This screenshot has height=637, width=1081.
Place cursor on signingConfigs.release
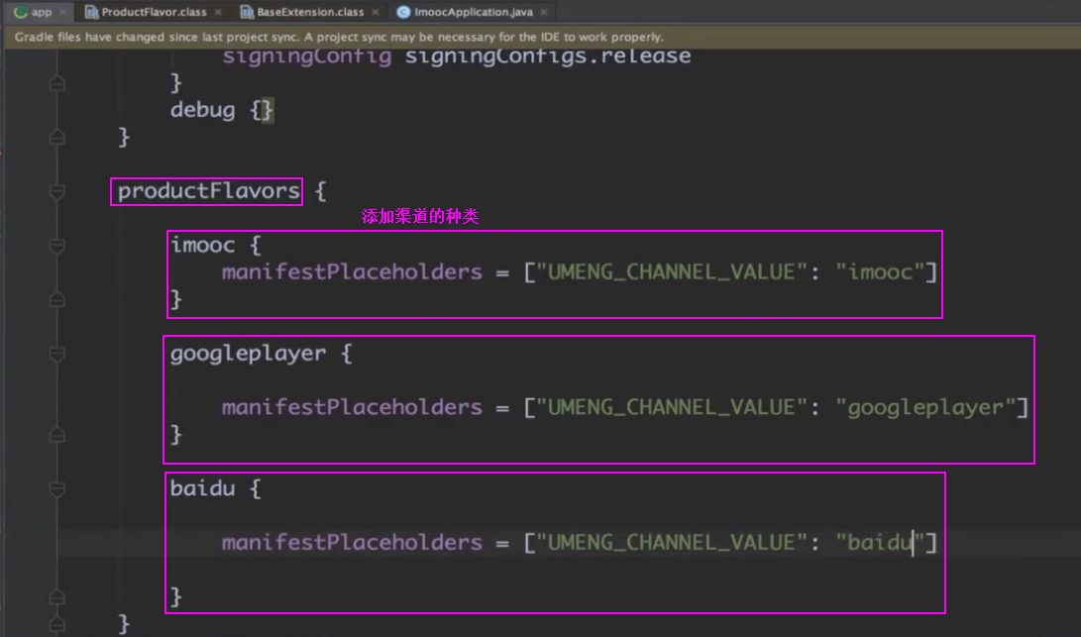click(547, 56)
